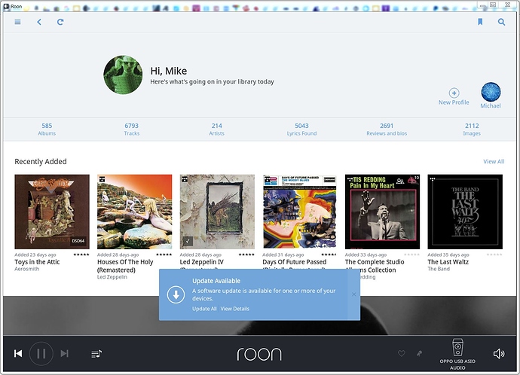Click the New Profile plus icon
The image size is (520, 375).
tap(454, 93)
